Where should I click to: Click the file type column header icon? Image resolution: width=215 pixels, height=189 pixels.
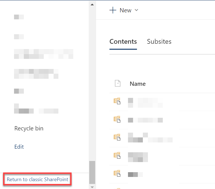118,84
